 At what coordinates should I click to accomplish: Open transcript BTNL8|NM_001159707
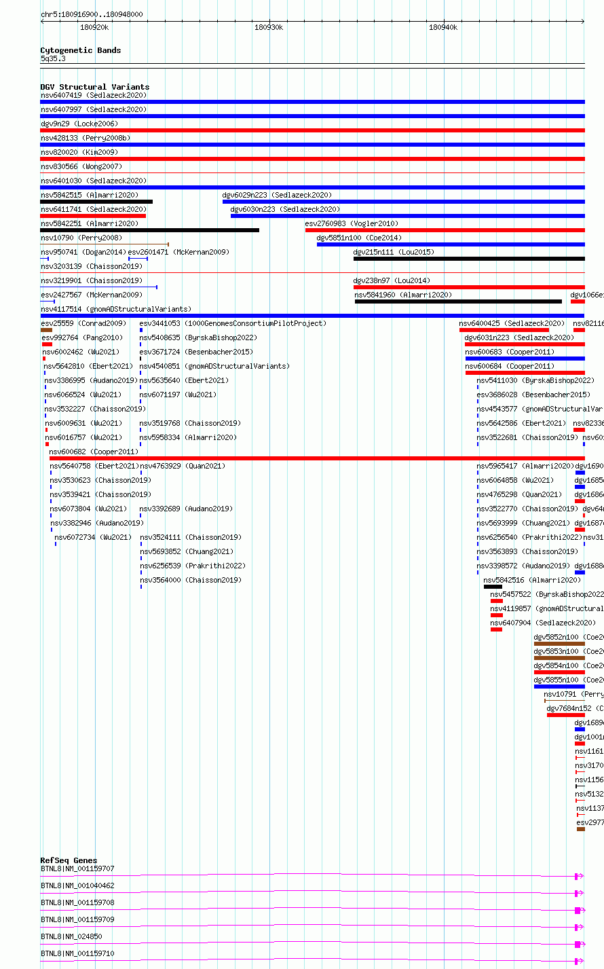click(312, 876)
